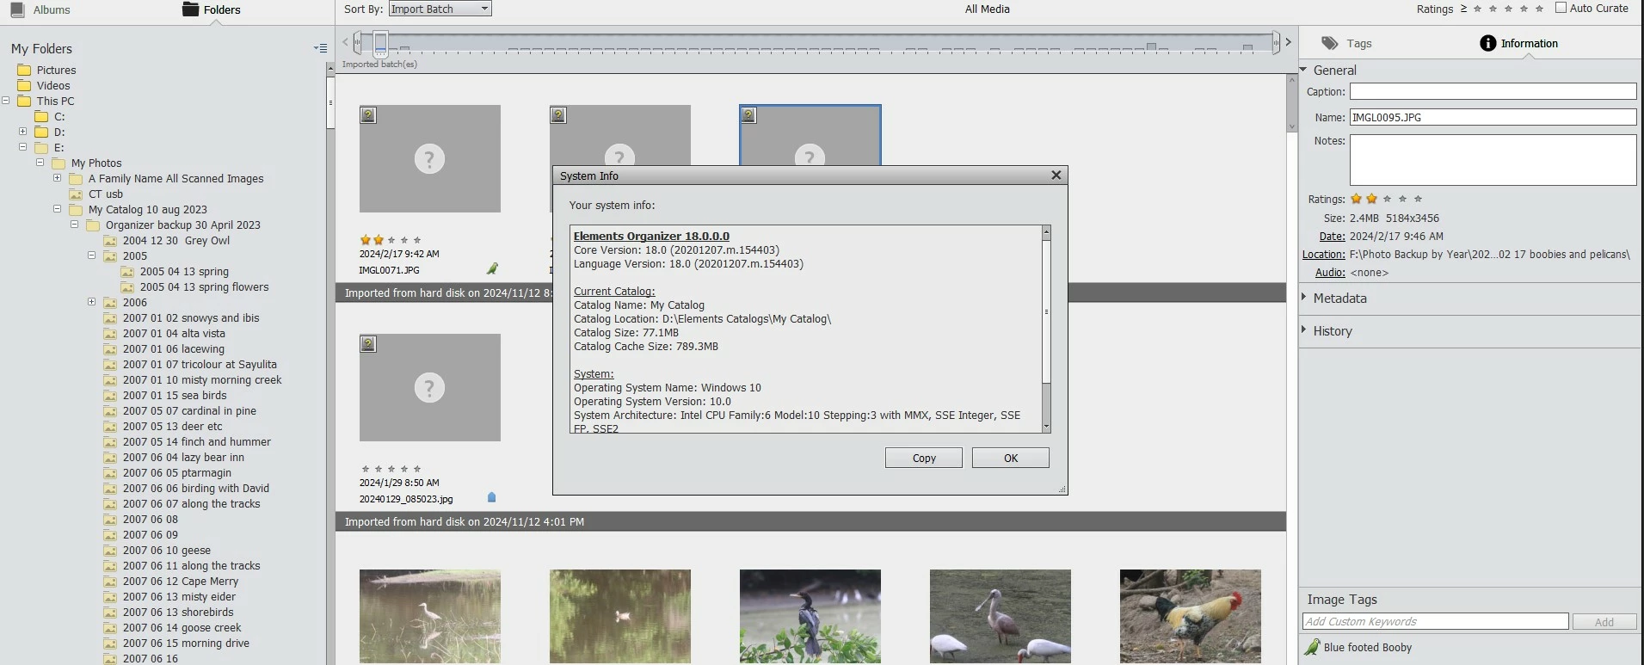This screenshot has width=1644, height=665.
Task: Expand the D: drive node
Action: point(23,132)
